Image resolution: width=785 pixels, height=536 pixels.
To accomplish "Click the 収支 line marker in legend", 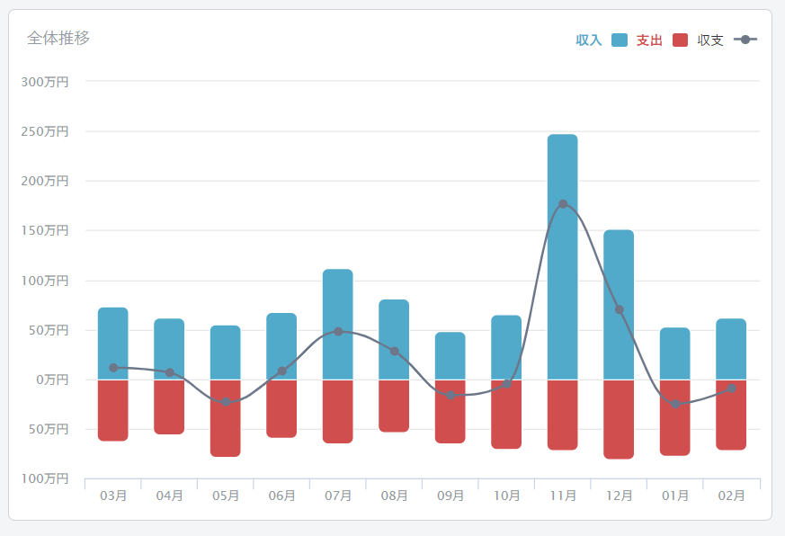I will (745, 40).
